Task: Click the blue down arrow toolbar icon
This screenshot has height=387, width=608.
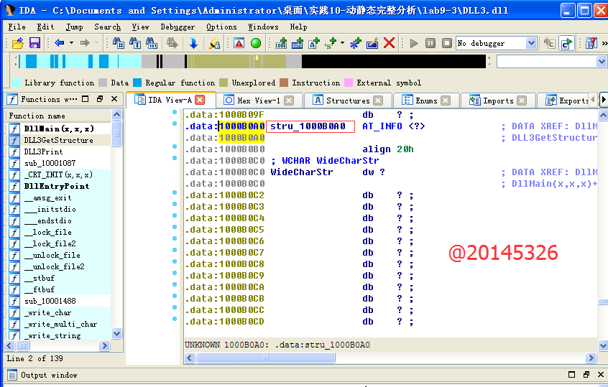Action: point(193,44)
